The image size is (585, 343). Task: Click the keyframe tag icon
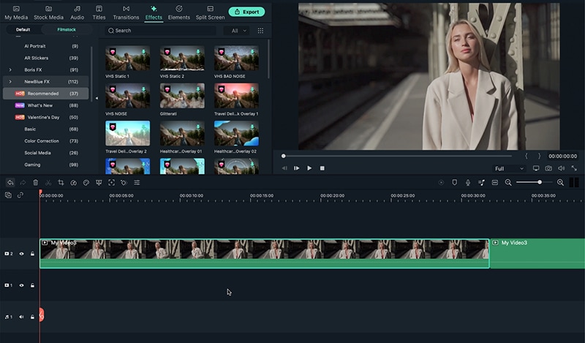124,183
